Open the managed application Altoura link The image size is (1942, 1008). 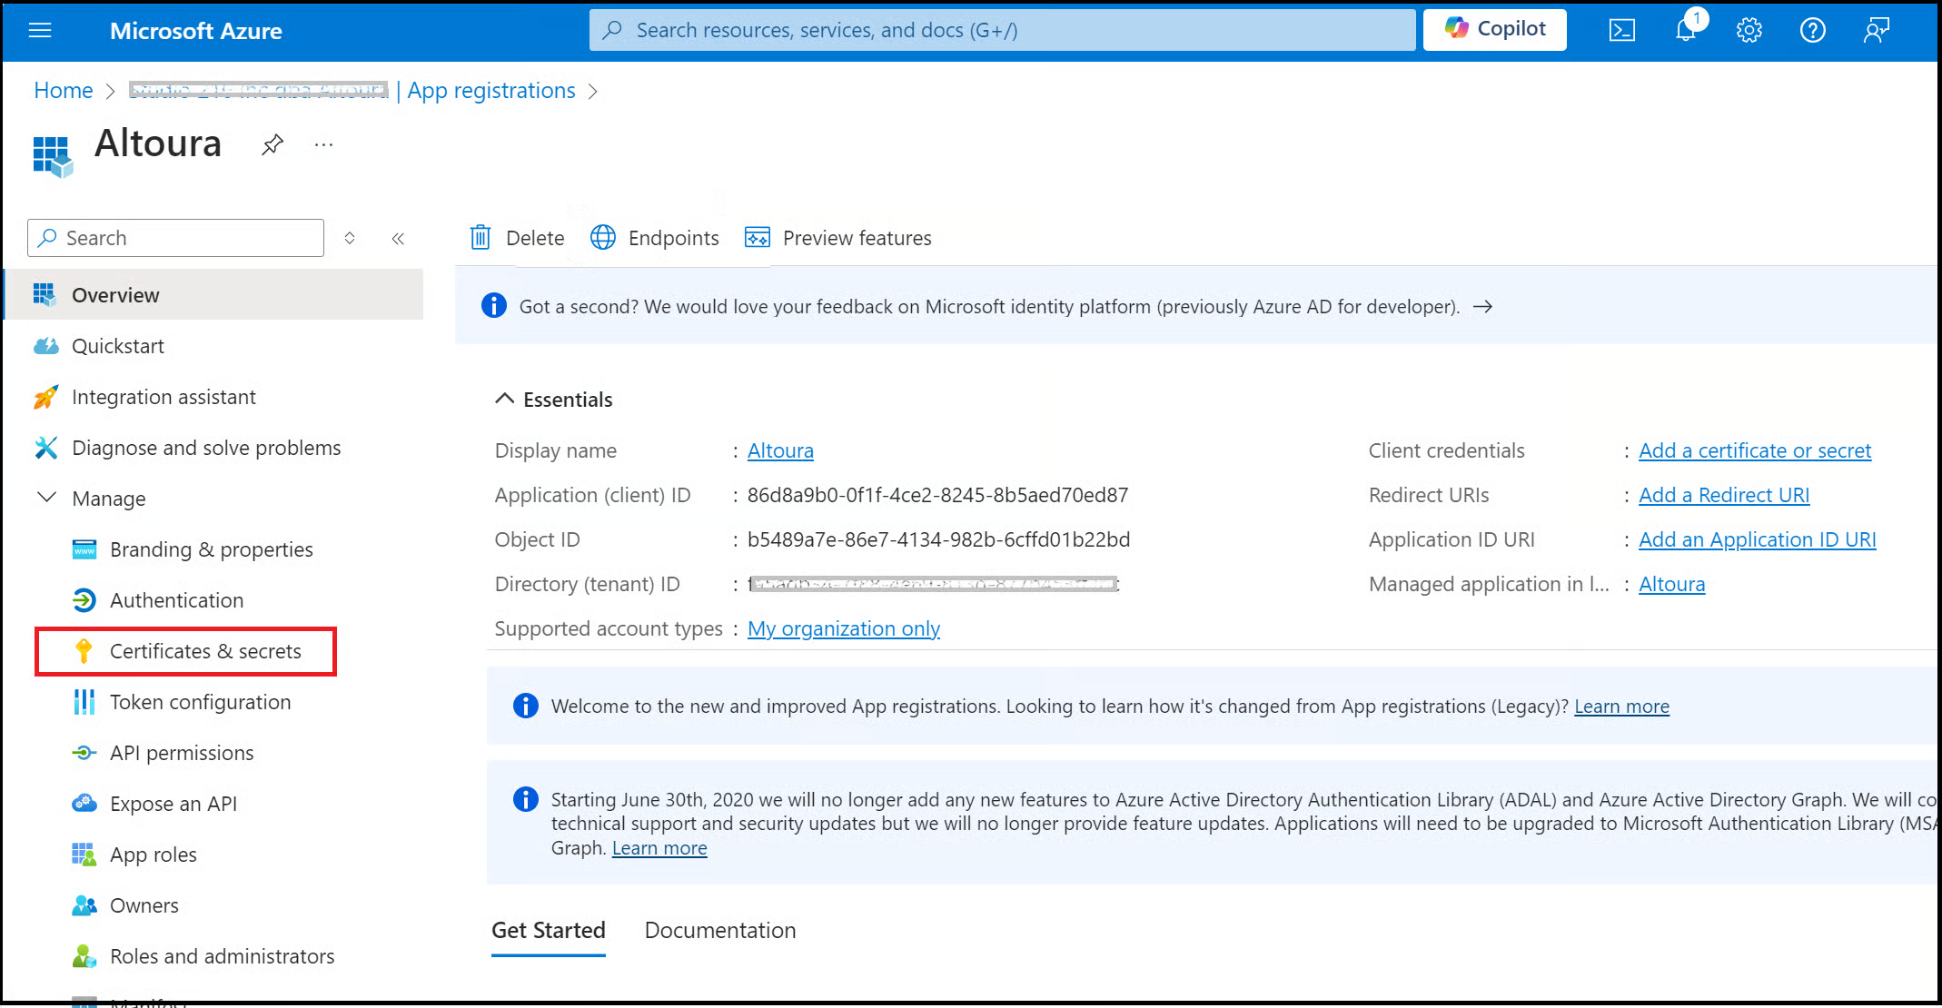(x=1671, y=584)
